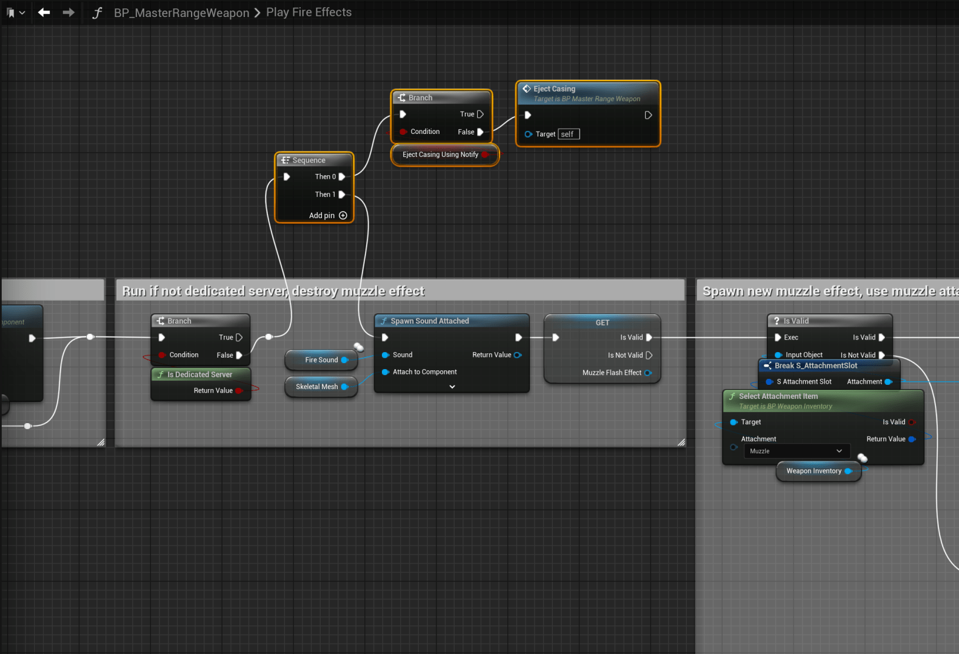Click the self Target input field
The height and width of the screenshot is (654, 959).
(x=568, y=134)
